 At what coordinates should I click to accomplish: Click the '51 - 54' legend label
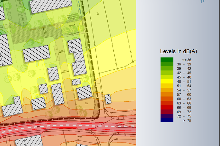pos(184,86)
